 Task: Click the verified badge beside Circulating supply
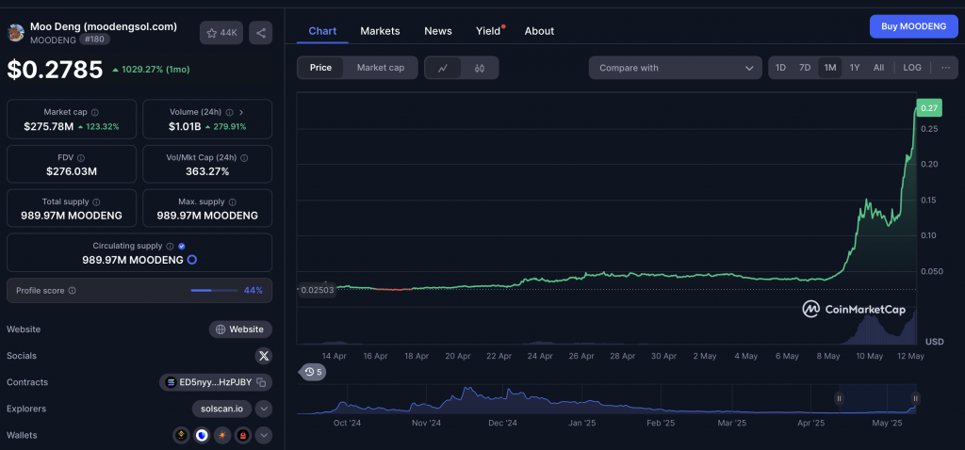(x=182, y=246)
